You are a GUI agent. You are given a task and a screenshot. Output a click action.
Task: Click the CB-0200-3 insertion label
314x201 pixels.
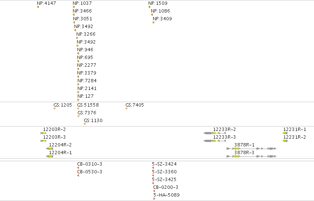pos(166,187)
